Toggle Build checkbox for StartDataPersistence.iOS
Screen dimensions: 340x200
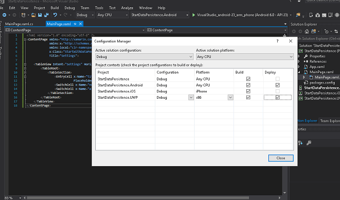coord(248,91)
